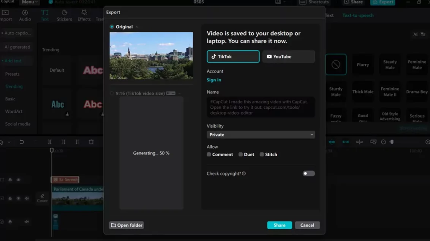Click the Sign in link
The height and width of the screenshot is (241, 430).
click(214, 80)
